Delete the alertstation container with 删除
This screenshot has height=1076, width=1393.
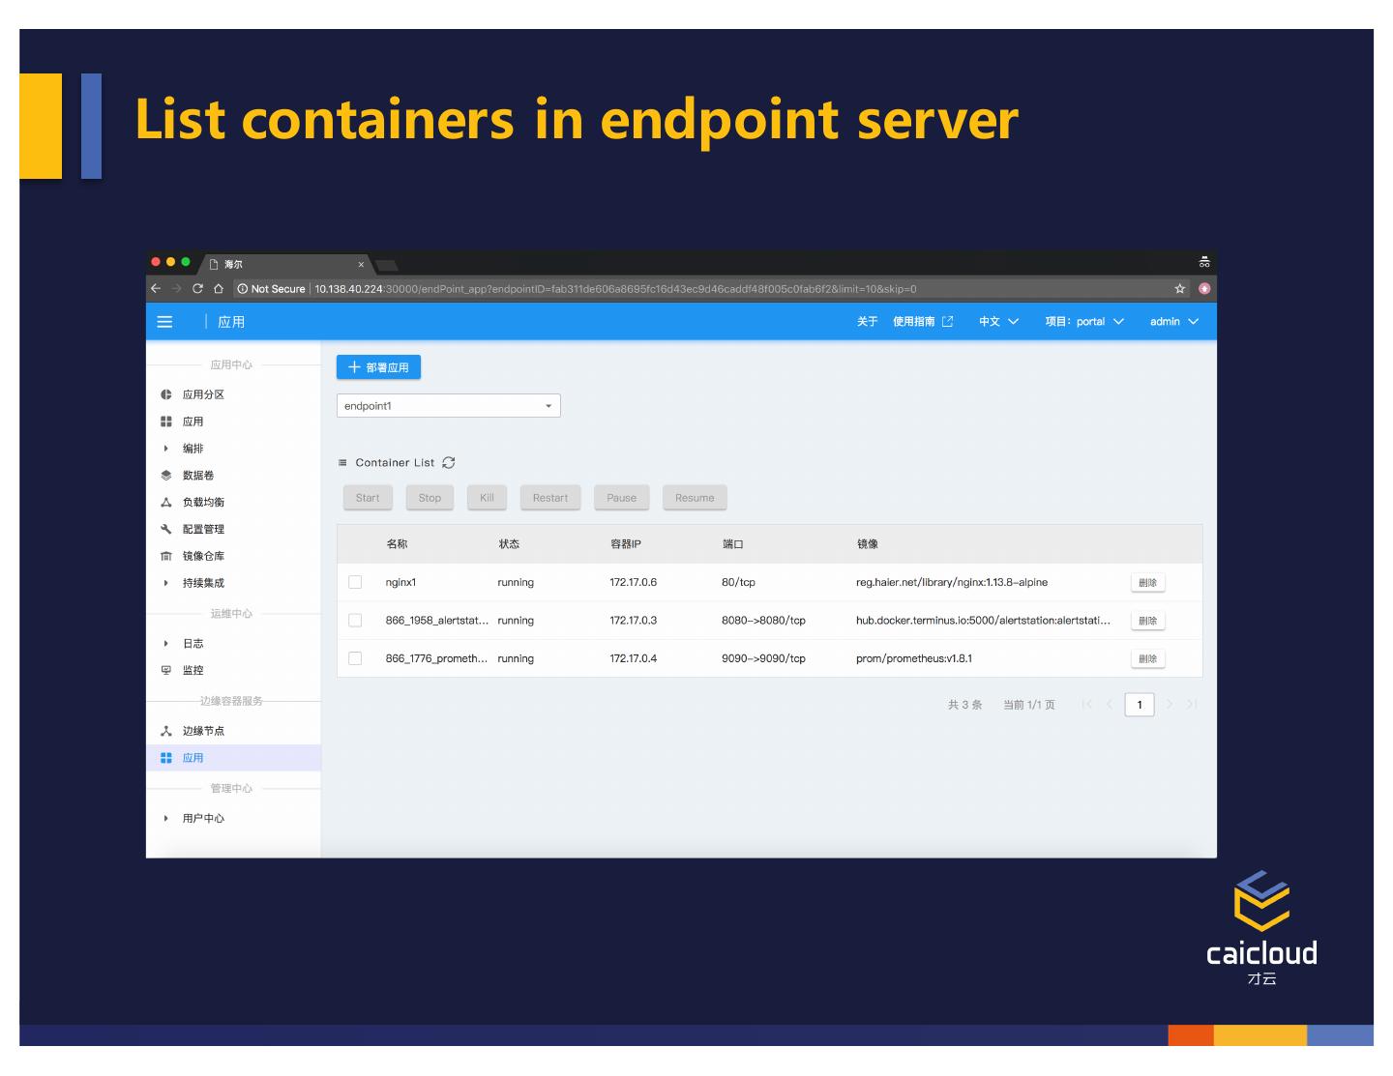click(1147, 621)
